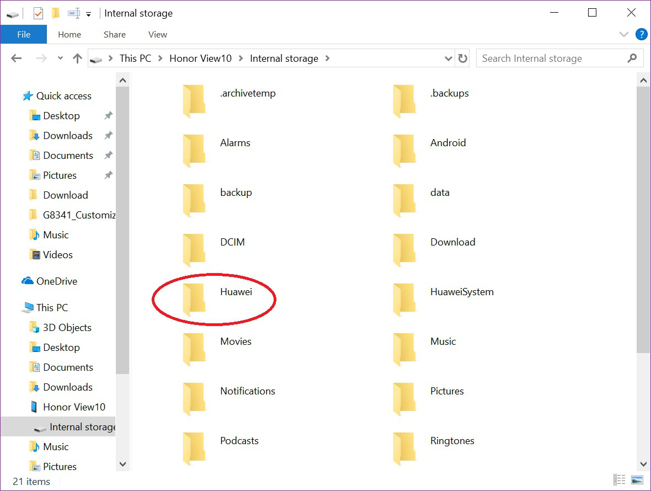The image size is (651, 491).
Task: Expand the ribbon with the chevron
Action: [x=623, y=34]
